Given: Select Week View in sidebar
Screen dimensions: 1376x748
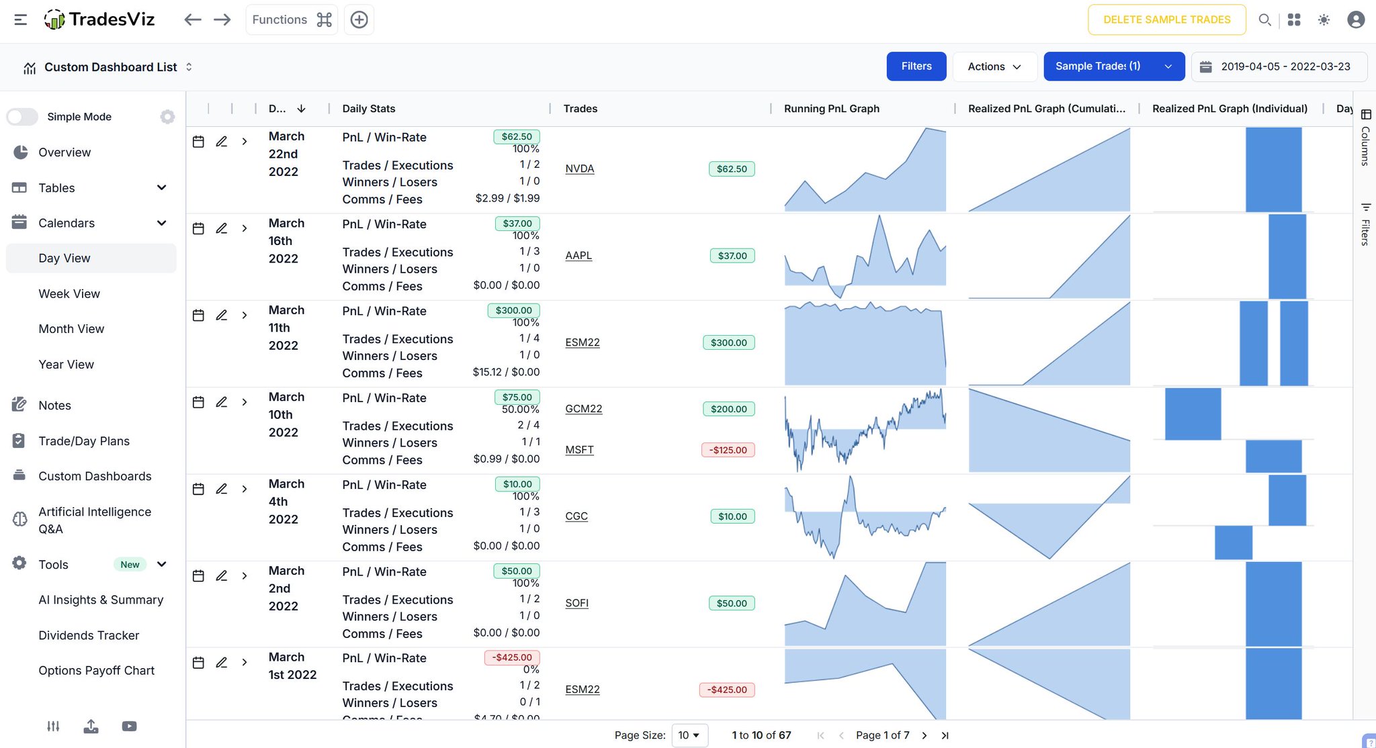Looking at the screenshot, I should pos(69,293).
